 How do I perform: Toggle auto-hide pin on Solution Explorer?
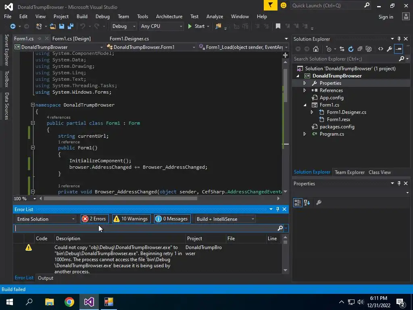(x=399, y=39)
